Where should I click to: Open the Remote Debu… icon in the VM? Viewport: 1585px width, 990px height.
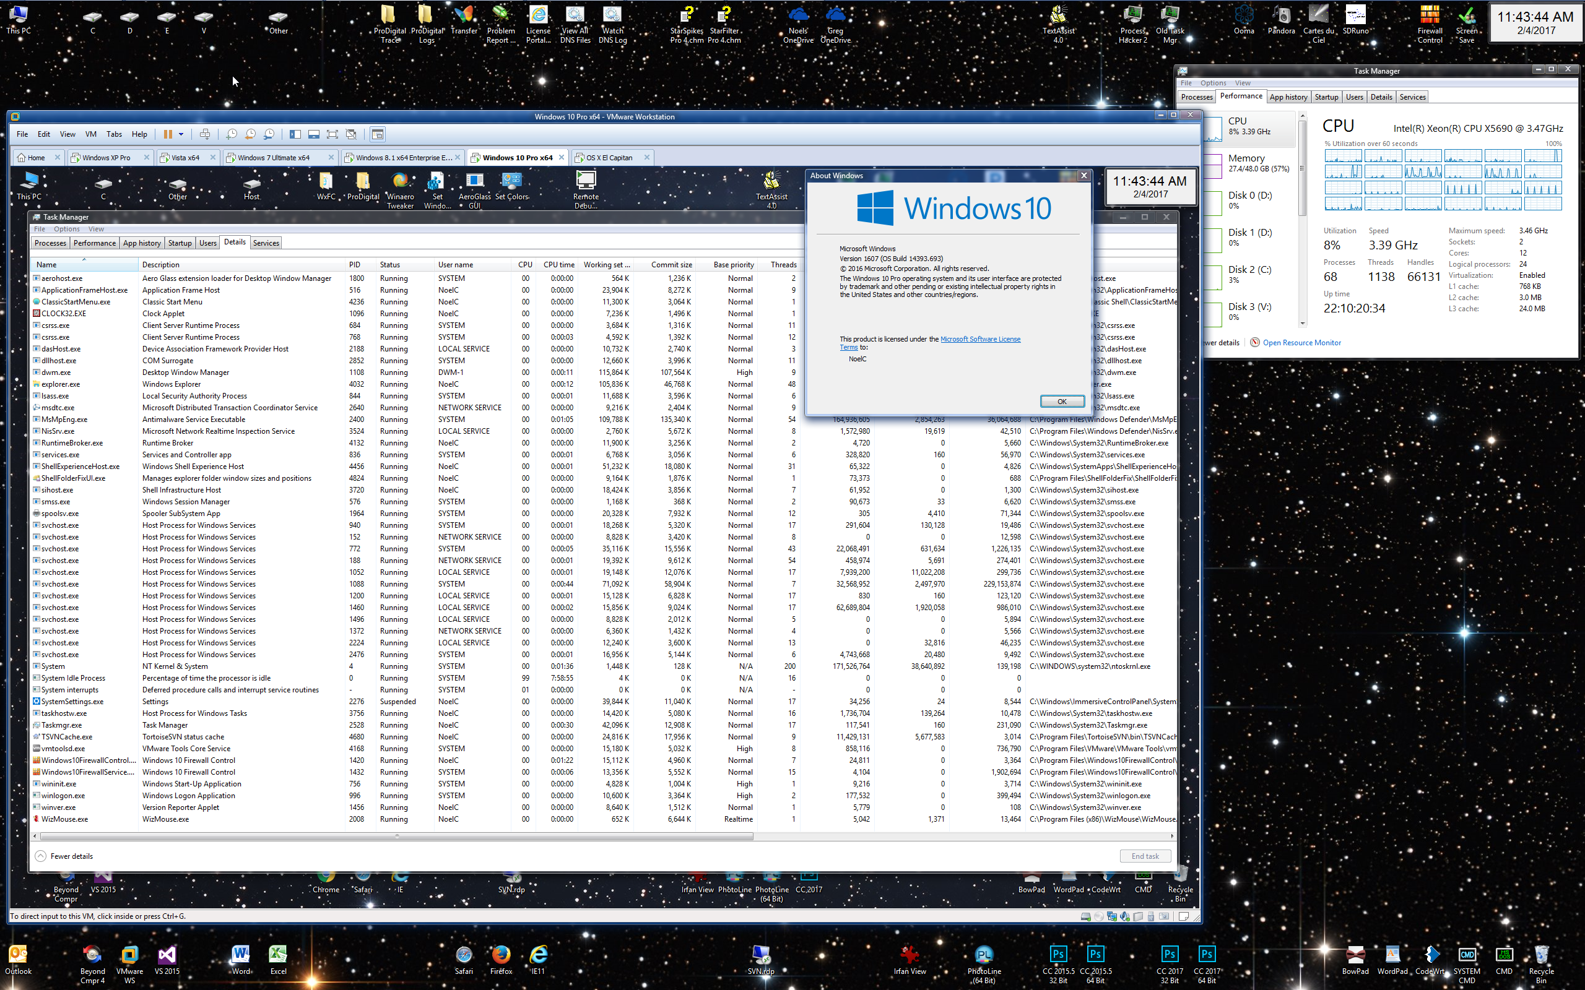click(586, 190)
